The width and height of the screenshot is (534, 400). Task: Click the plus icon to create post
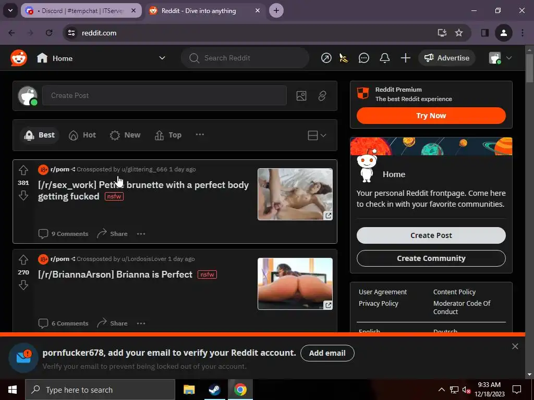(405, 58)
